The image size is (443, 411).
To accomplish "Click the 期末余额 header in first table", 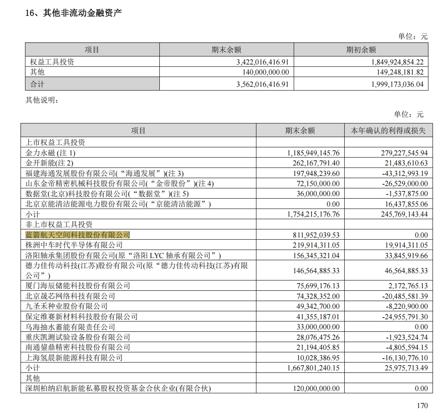I will (x=226, y=50).
